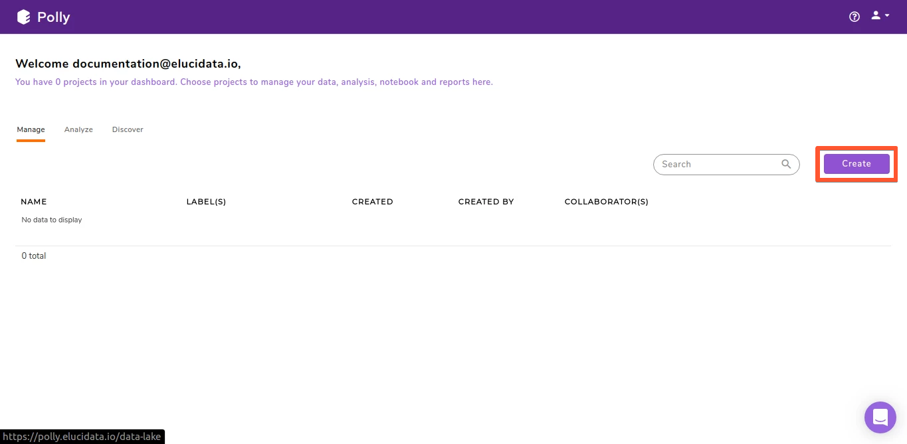This screenshot has height=444, width=907.
Task: Open the Discover tab
Action: pos(127,129)
